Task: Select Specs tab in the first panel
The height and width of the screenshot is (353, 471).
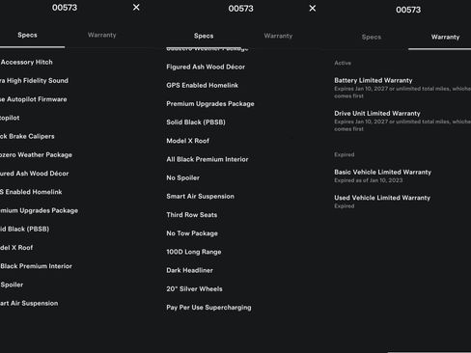Action: (27, 35)
